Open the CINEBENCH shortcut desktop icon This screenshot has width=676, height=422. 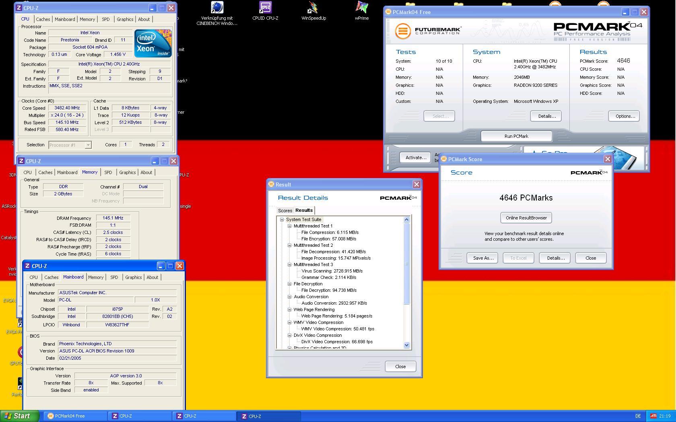tap(217, 13)
